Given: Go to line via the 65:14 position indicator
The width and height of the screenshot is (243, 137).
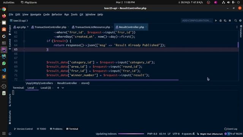Looking at the screenshot, I should coord(162,134).
